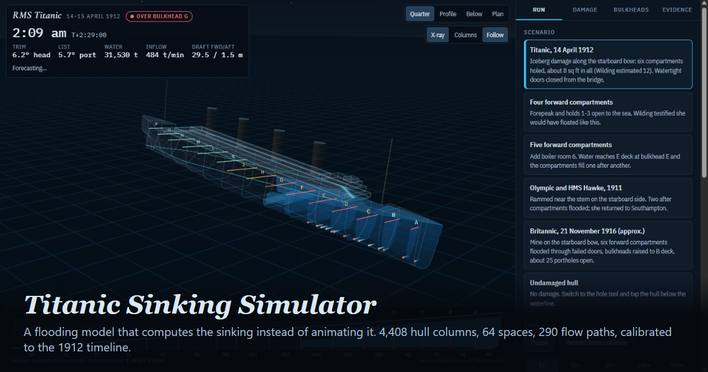Open the DAMAGE tab

[585, 9]
